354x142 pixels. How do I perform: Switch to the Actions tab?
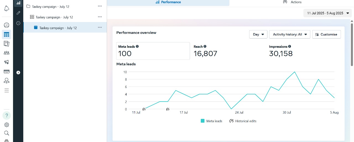(x=292, y=2)
